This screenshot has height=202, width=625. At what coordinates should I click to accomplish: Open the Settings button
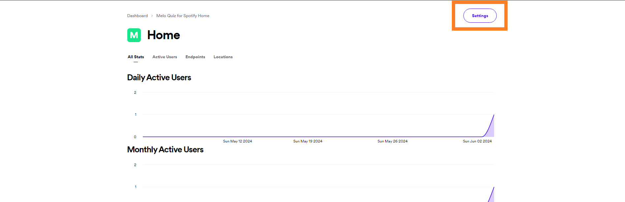480,16
